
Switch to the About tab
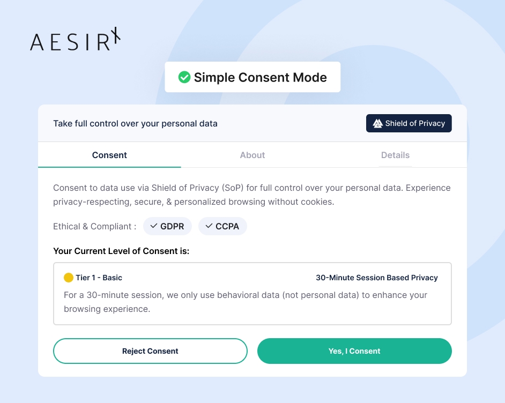pyautogui.click(x=252, y=155)
